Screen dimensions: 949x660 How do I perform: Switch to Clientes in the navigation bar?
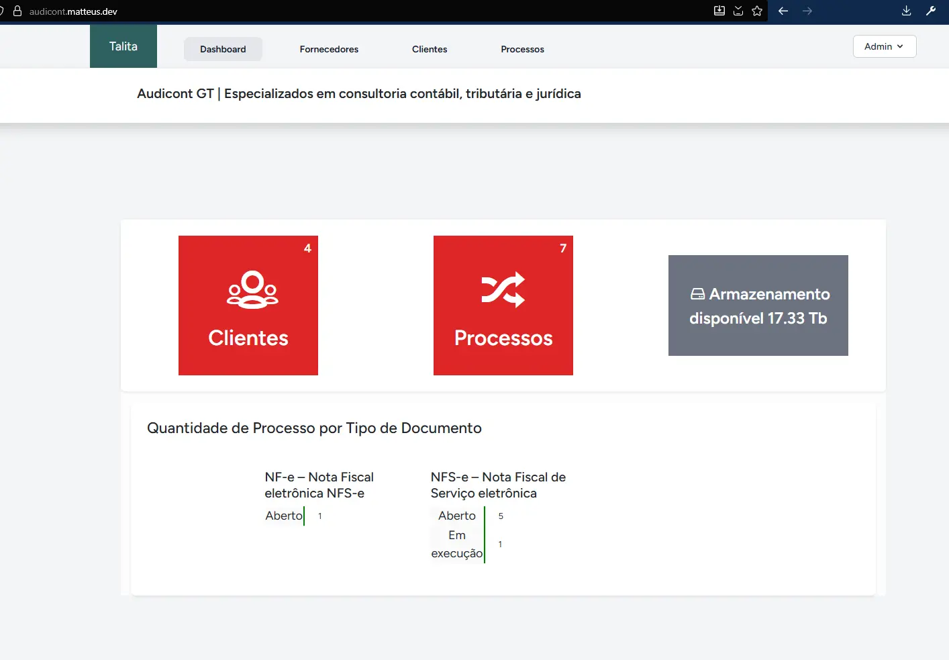point(430,49)
